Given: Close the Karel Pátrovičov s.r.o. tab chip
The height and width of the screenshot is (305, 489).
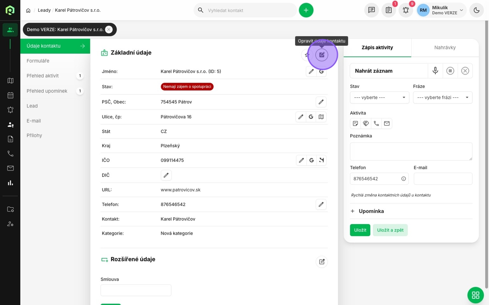Looking at the screenshot, I should 109,29.
